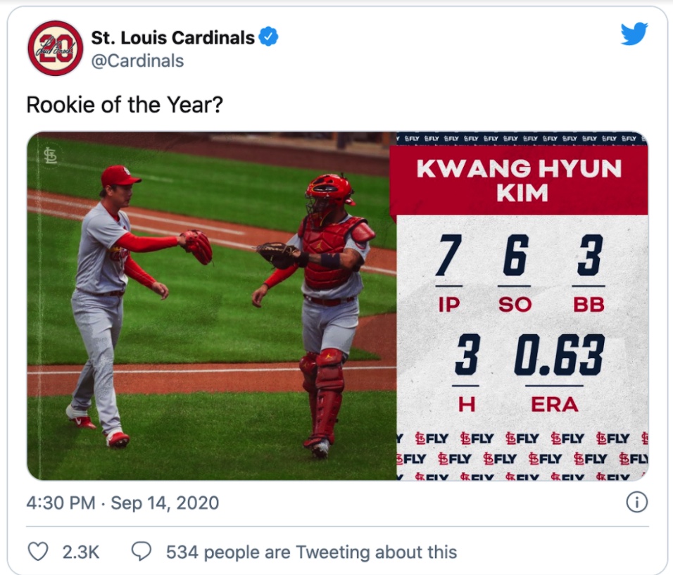Select the "Rookie of the Year?" tweet text

point(125,105)
